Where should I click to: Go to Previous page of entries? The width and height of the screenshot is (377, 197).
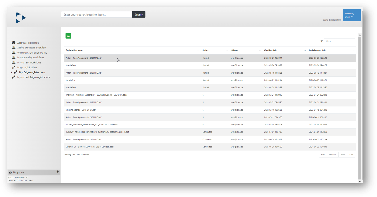pos(333,155)
